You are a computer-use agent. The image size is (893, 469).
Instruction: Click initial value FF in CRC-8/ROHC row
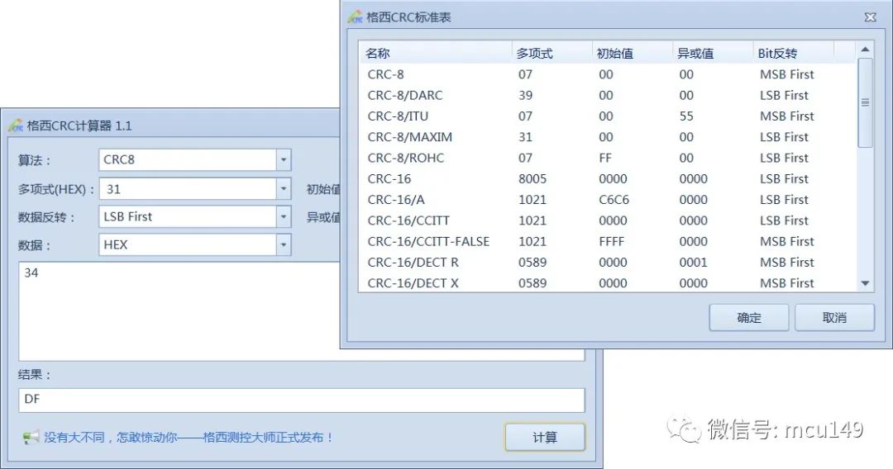click(x=604, y=158)
